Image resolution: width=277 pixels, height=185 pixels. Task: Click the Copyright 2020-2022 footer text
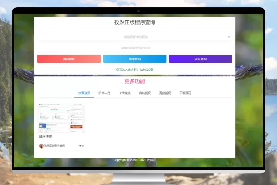pos(134,160)
